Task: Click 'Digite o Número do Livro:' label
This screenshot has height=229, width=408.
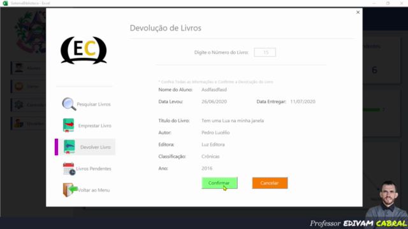Action: coord(221,52)
